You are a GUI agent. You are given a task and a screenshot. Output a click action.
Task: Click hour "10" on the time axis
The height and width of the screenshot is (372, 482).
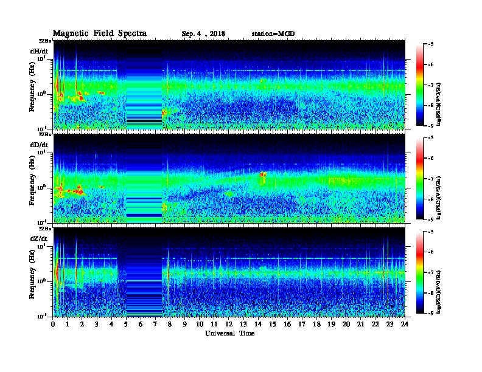coord(200,325)
